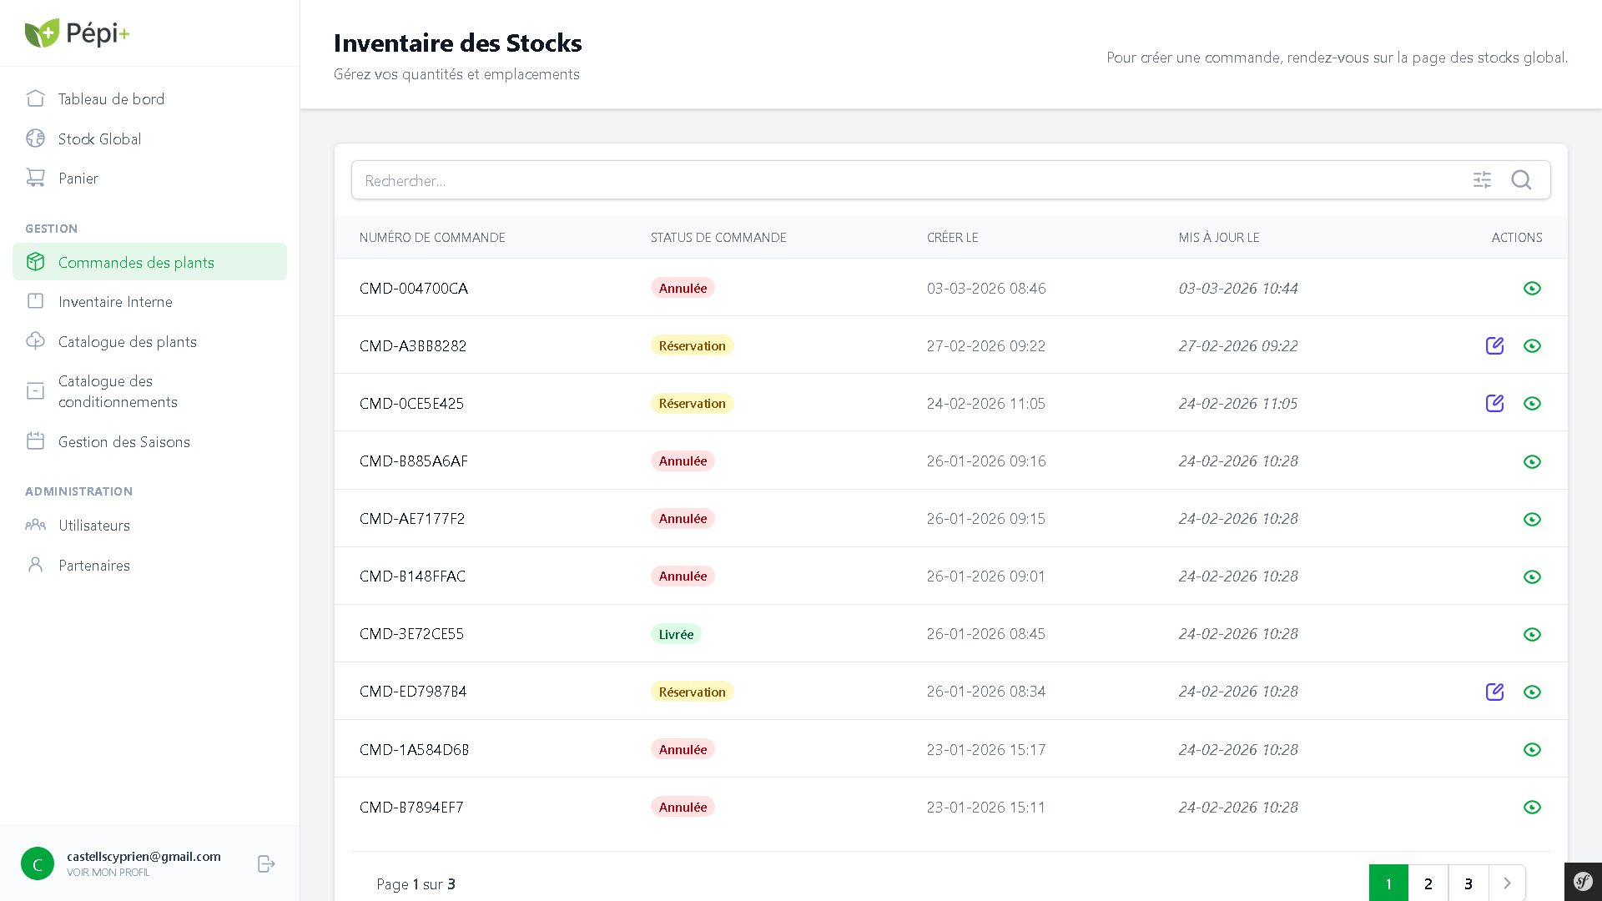Viewport: 1602px width, 901px height.
Task: Open Stock Global in sidebar
Action: tap(99, 138)
